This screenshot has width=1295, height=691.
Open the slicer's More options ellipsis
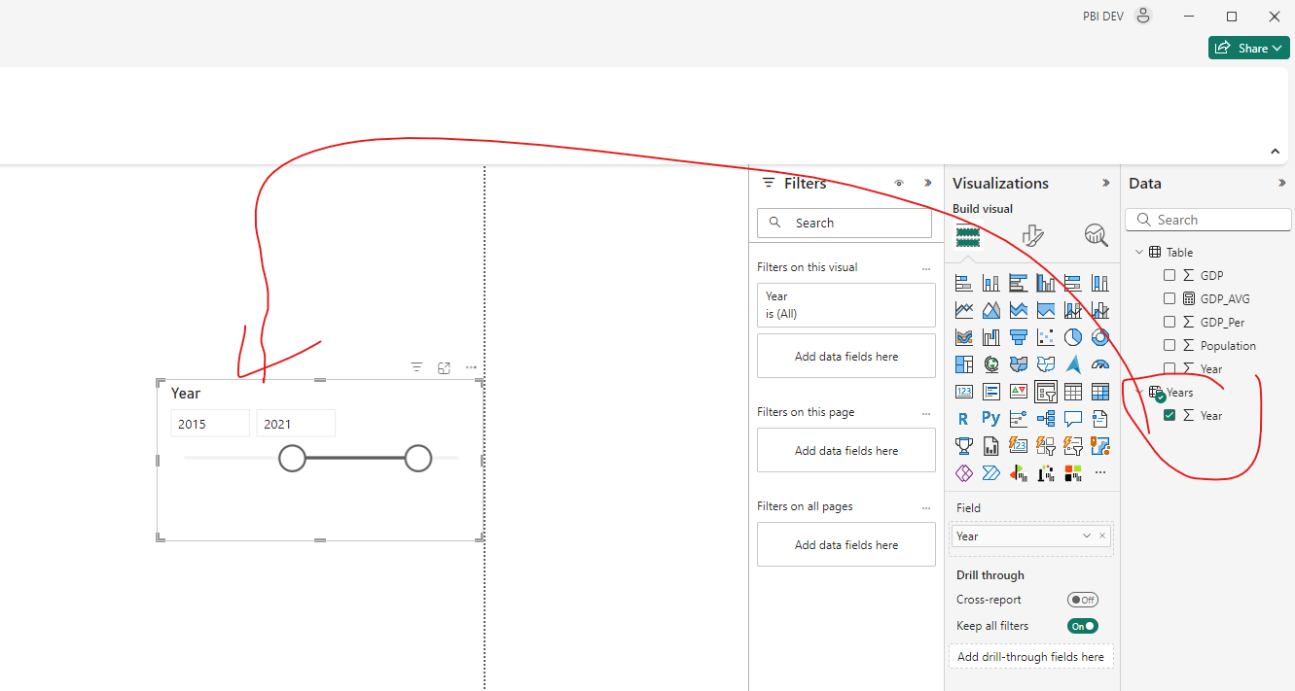pos(471,367)
